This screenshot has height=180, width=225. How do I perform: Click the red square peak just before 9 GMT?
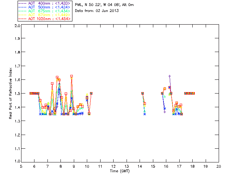pyautogui.click(x=71, y=76)
